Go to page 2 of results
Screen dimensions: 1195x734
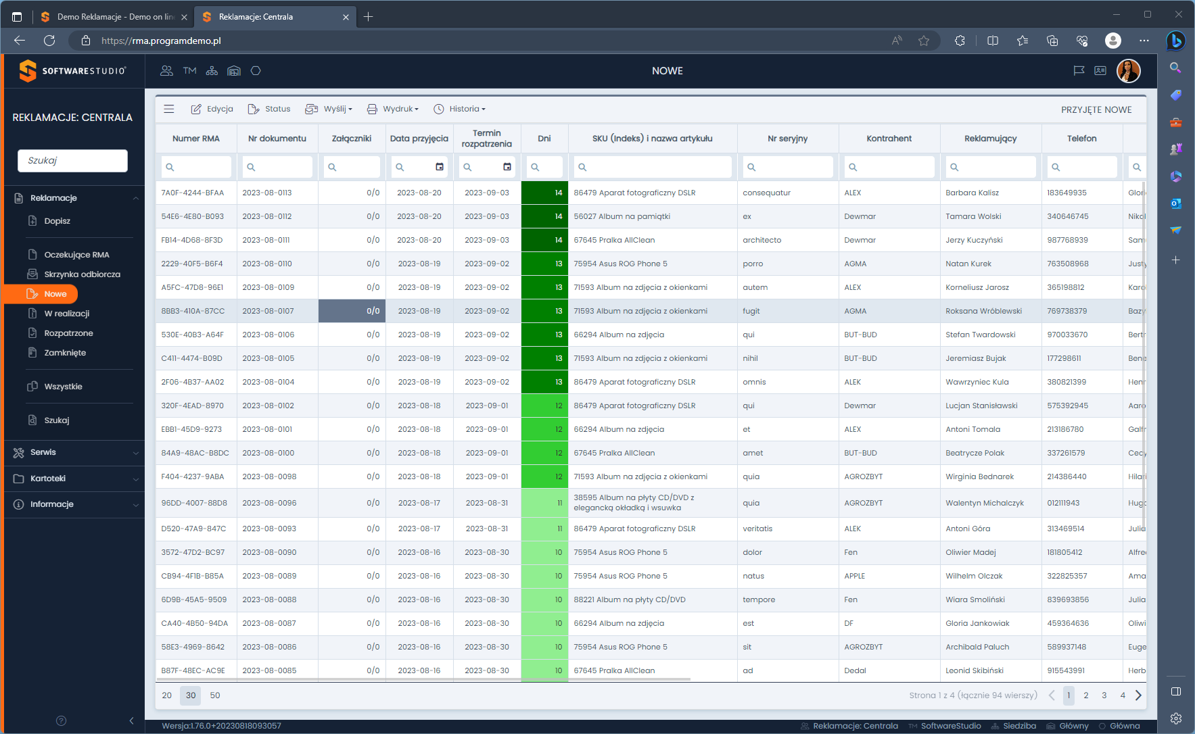coord(1086,695)
